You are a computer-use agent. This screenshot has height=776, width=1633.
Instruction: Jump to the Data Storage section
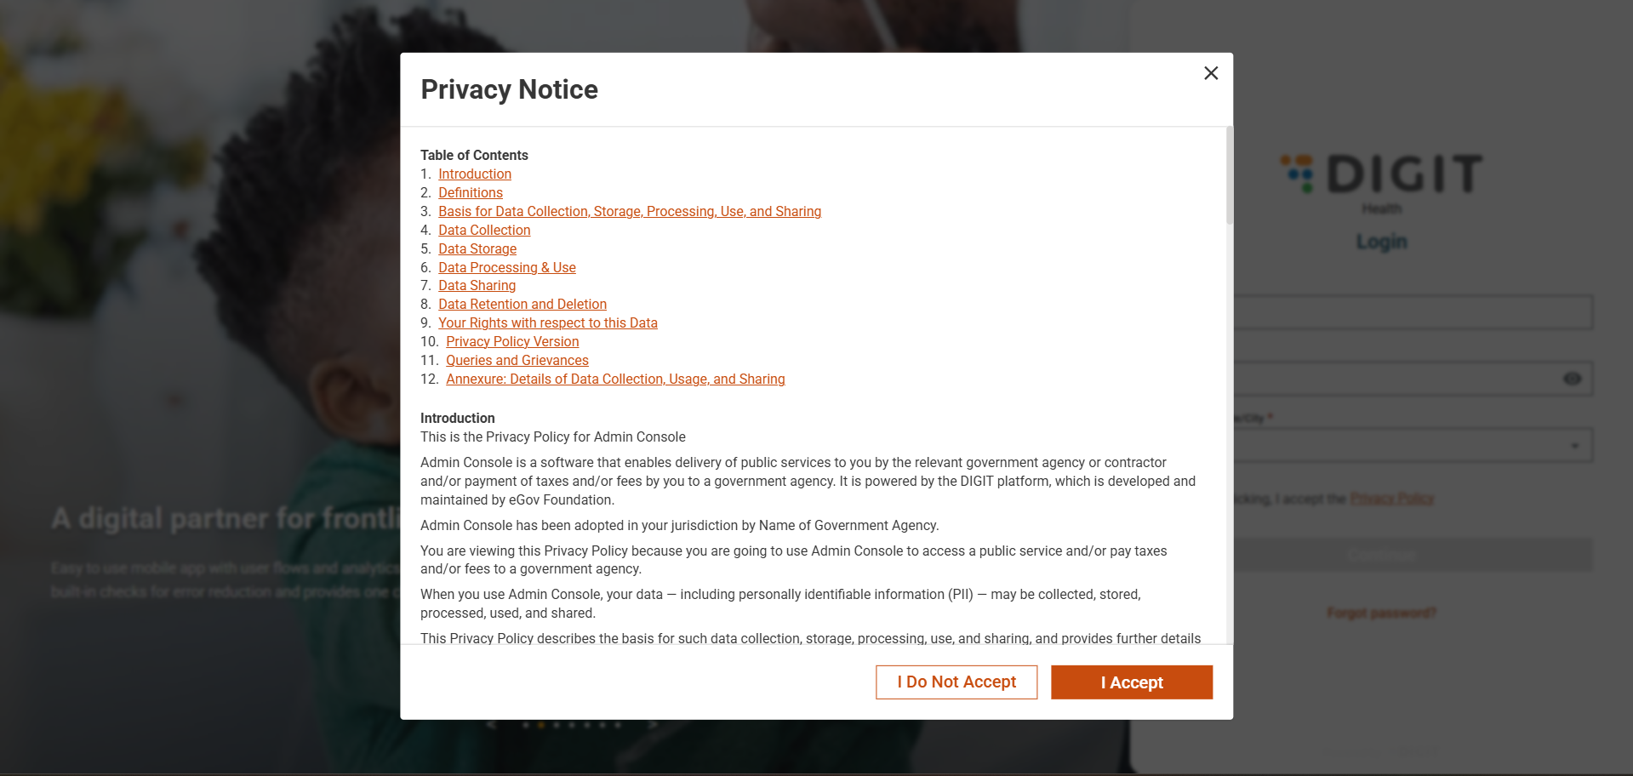point(477,249)
